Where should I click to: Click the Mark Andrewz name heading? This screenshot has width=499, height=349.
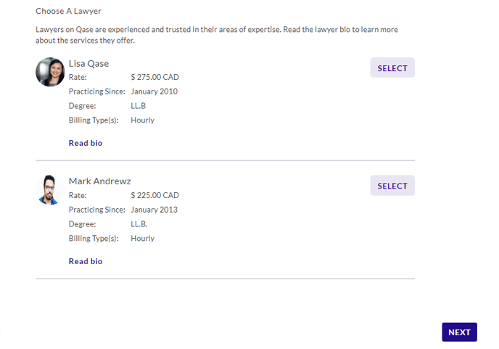click(99, 181)
